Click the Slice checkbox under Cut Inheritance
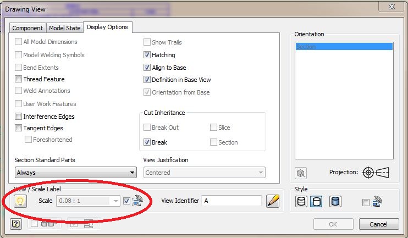 tap(213, 127)
